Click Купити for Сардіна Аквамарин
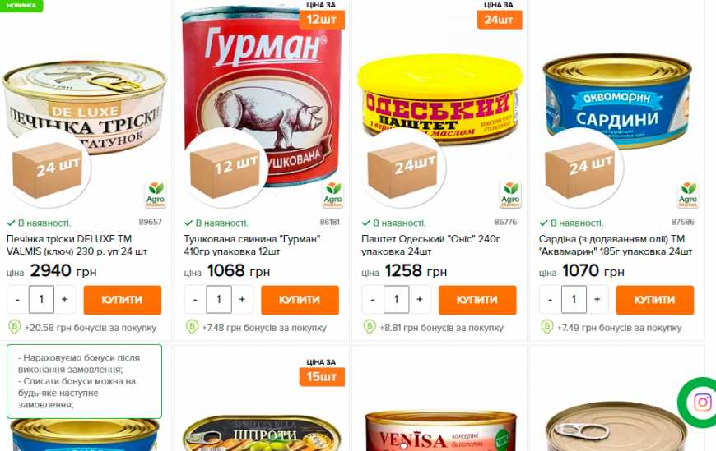Image resolution: width=716 pixels, height=451 pixels. 655,300
